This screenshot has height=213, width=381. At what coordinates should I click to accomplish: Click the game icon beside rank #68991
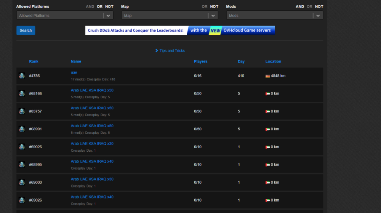tap(22, 129)
